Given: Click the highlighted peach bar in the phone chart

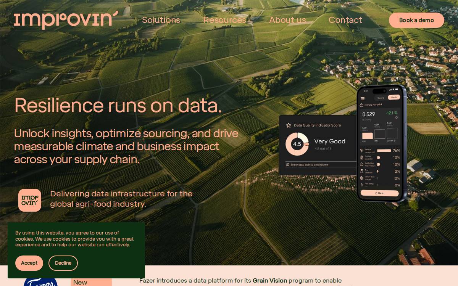Looking at the screenshot, I should coord(367,136).
